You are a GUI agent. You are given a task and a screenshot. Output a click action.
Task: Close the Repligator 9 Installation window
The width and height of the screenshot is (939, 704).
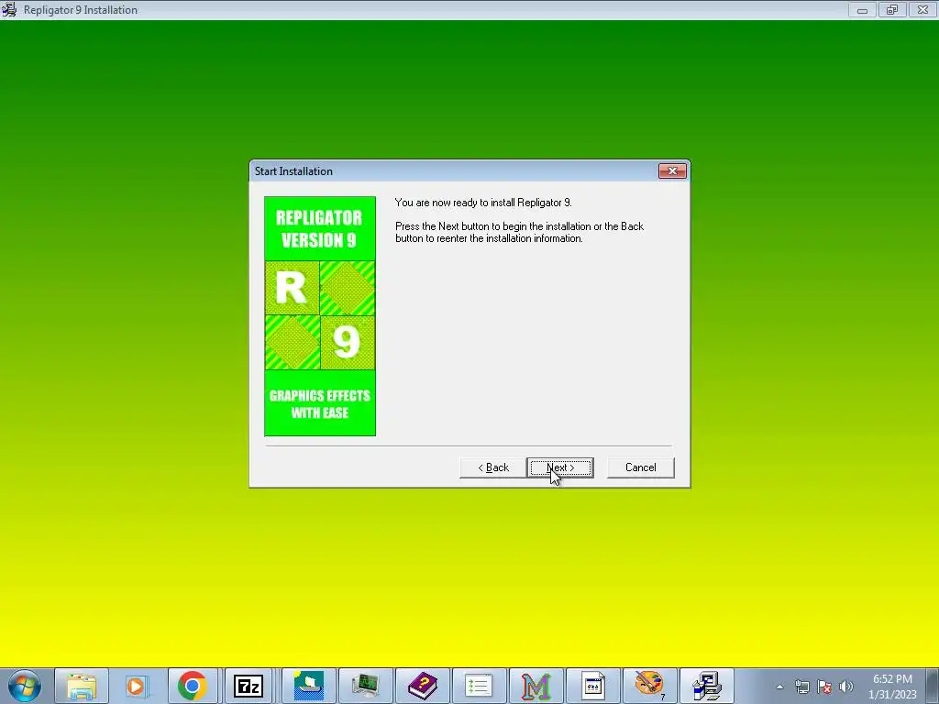pyautogui.click(x=922, y=9)
